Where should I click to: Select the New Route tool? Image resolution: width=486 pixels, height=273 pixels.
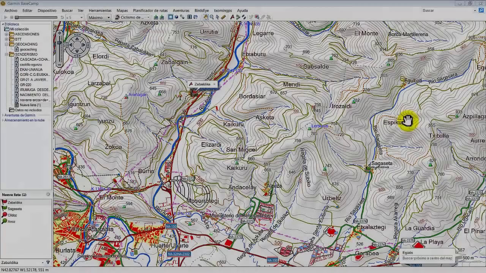click(238, 17)
